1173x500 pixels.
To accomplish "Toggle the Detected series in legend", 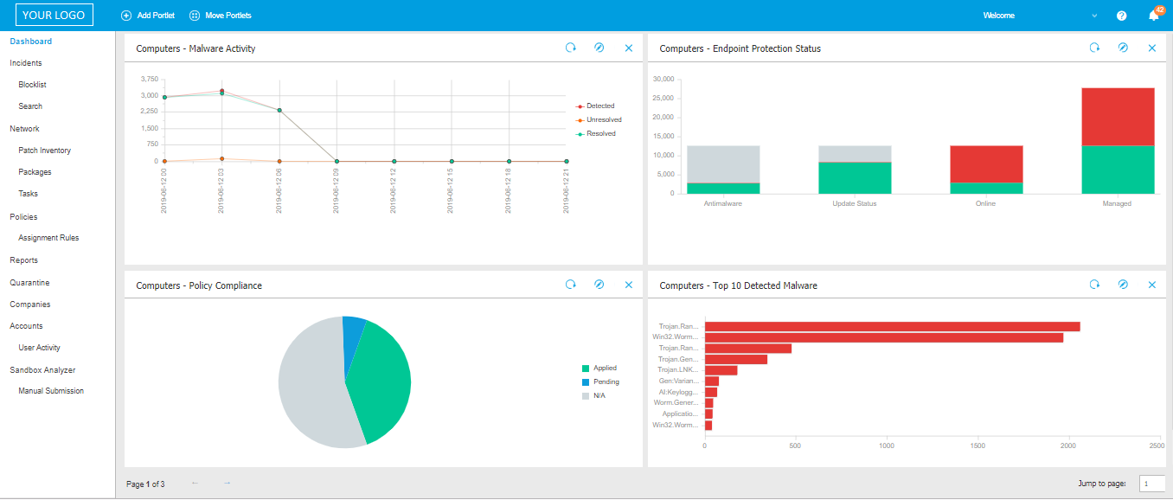I will pyautogui.click(x=599, y=106).
